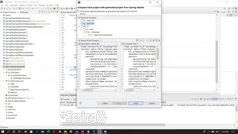238x134 pixels.
Task: Collapse the src node in Structure Compare
Action: 79,26
